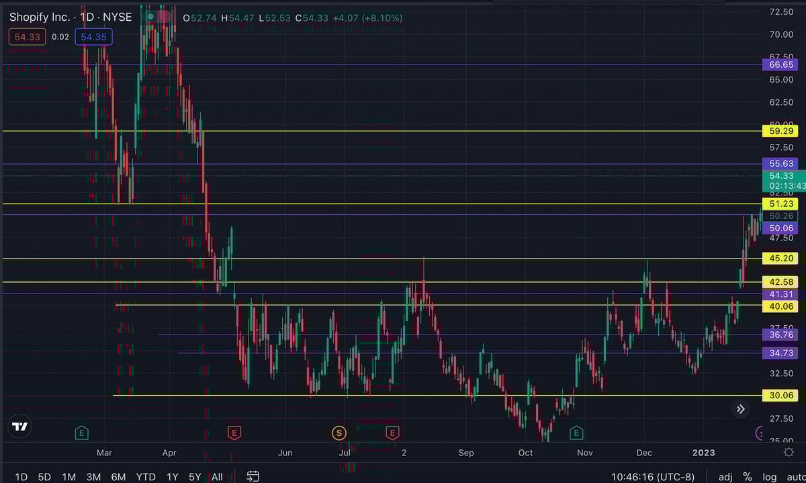The height and width of the screenshot is (483, 806).
Task: Select the 55.63 purple price label
Action: [781, 164]
